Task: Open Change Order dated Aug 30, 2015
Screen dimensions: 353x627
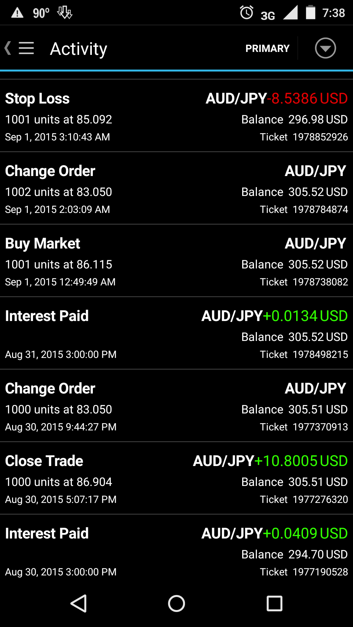Action: tap(176, 406)
